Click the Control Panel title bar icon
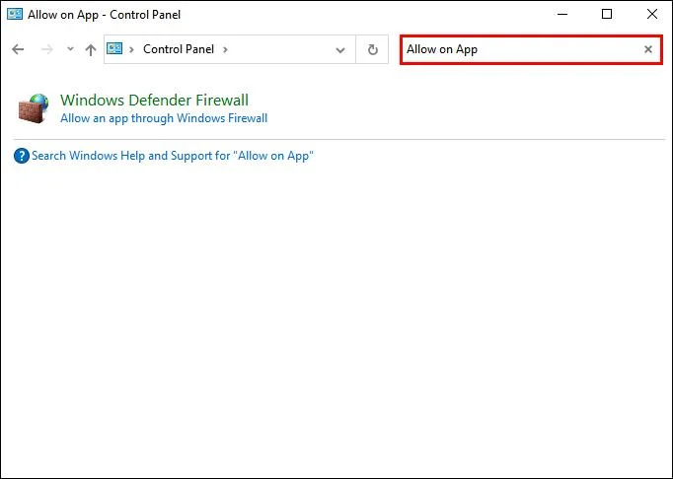The width and height of the screenshot is (673, 479). tap(15, 14)
